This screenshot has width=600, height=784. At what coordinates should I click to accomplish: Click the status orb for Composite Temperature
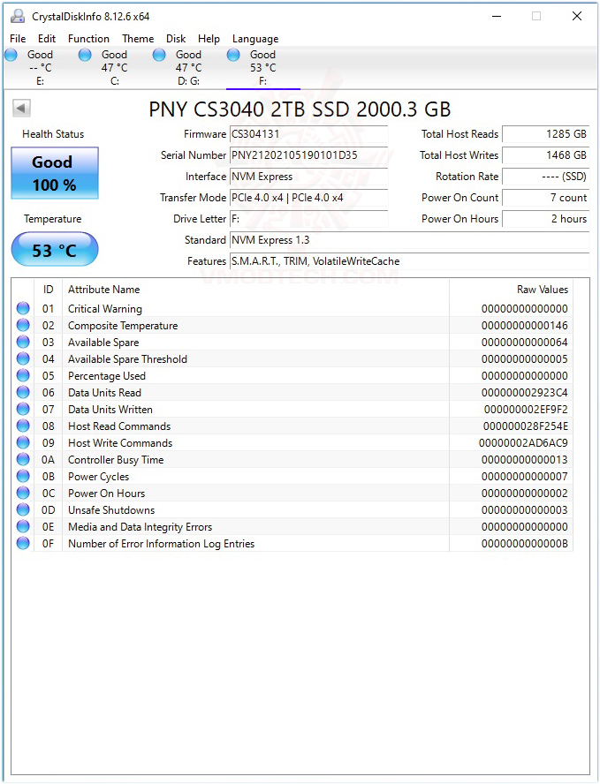pos(23,325)
